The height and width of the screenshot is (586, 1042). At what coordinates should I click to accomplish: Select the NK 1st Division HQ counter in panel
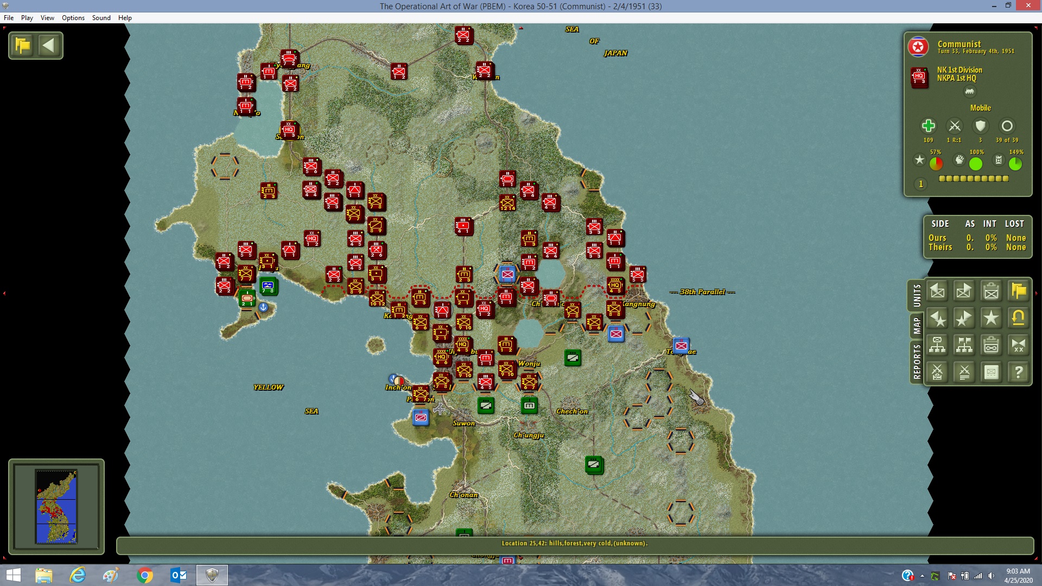[x=919, y=78]
